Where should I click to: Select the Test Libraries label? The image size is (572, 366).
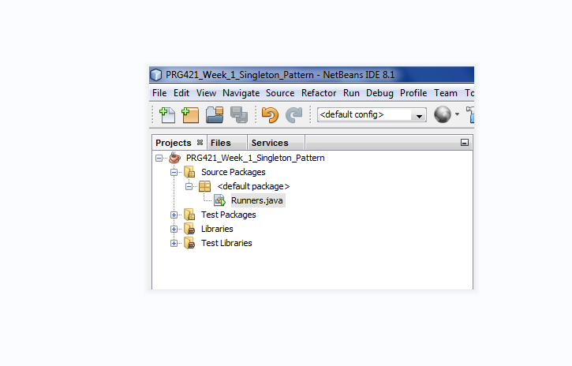(226, 243)
